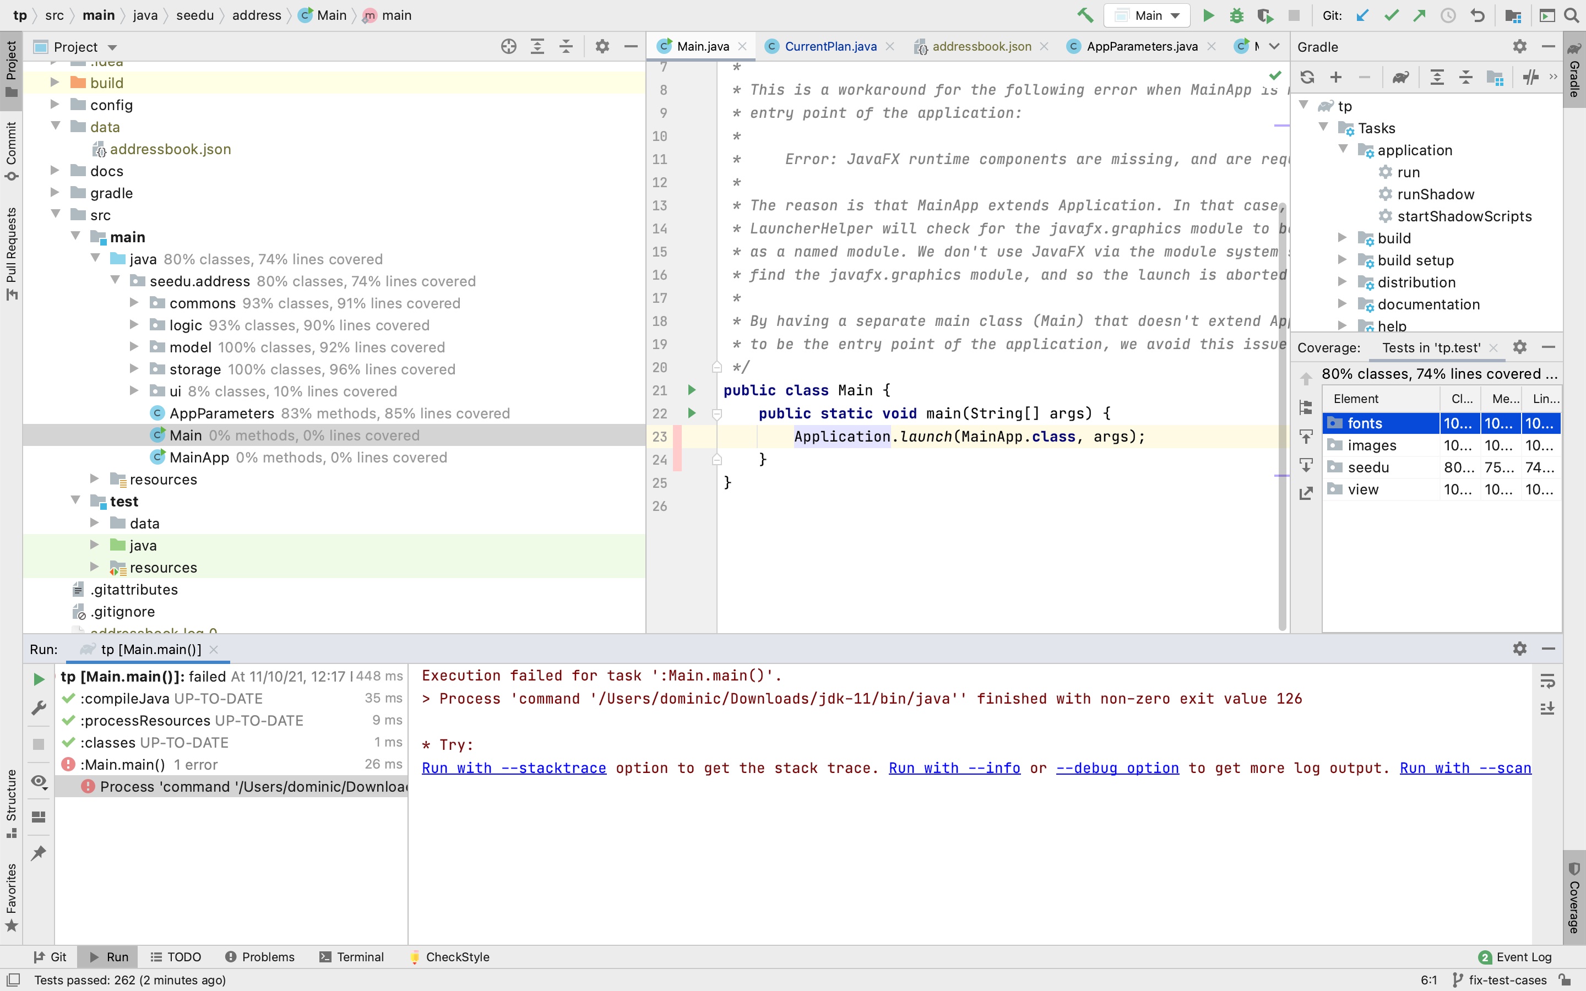1586x991 pixels.
Task: Click the Git update project arrow
Action: click(x=1362, y=15)
